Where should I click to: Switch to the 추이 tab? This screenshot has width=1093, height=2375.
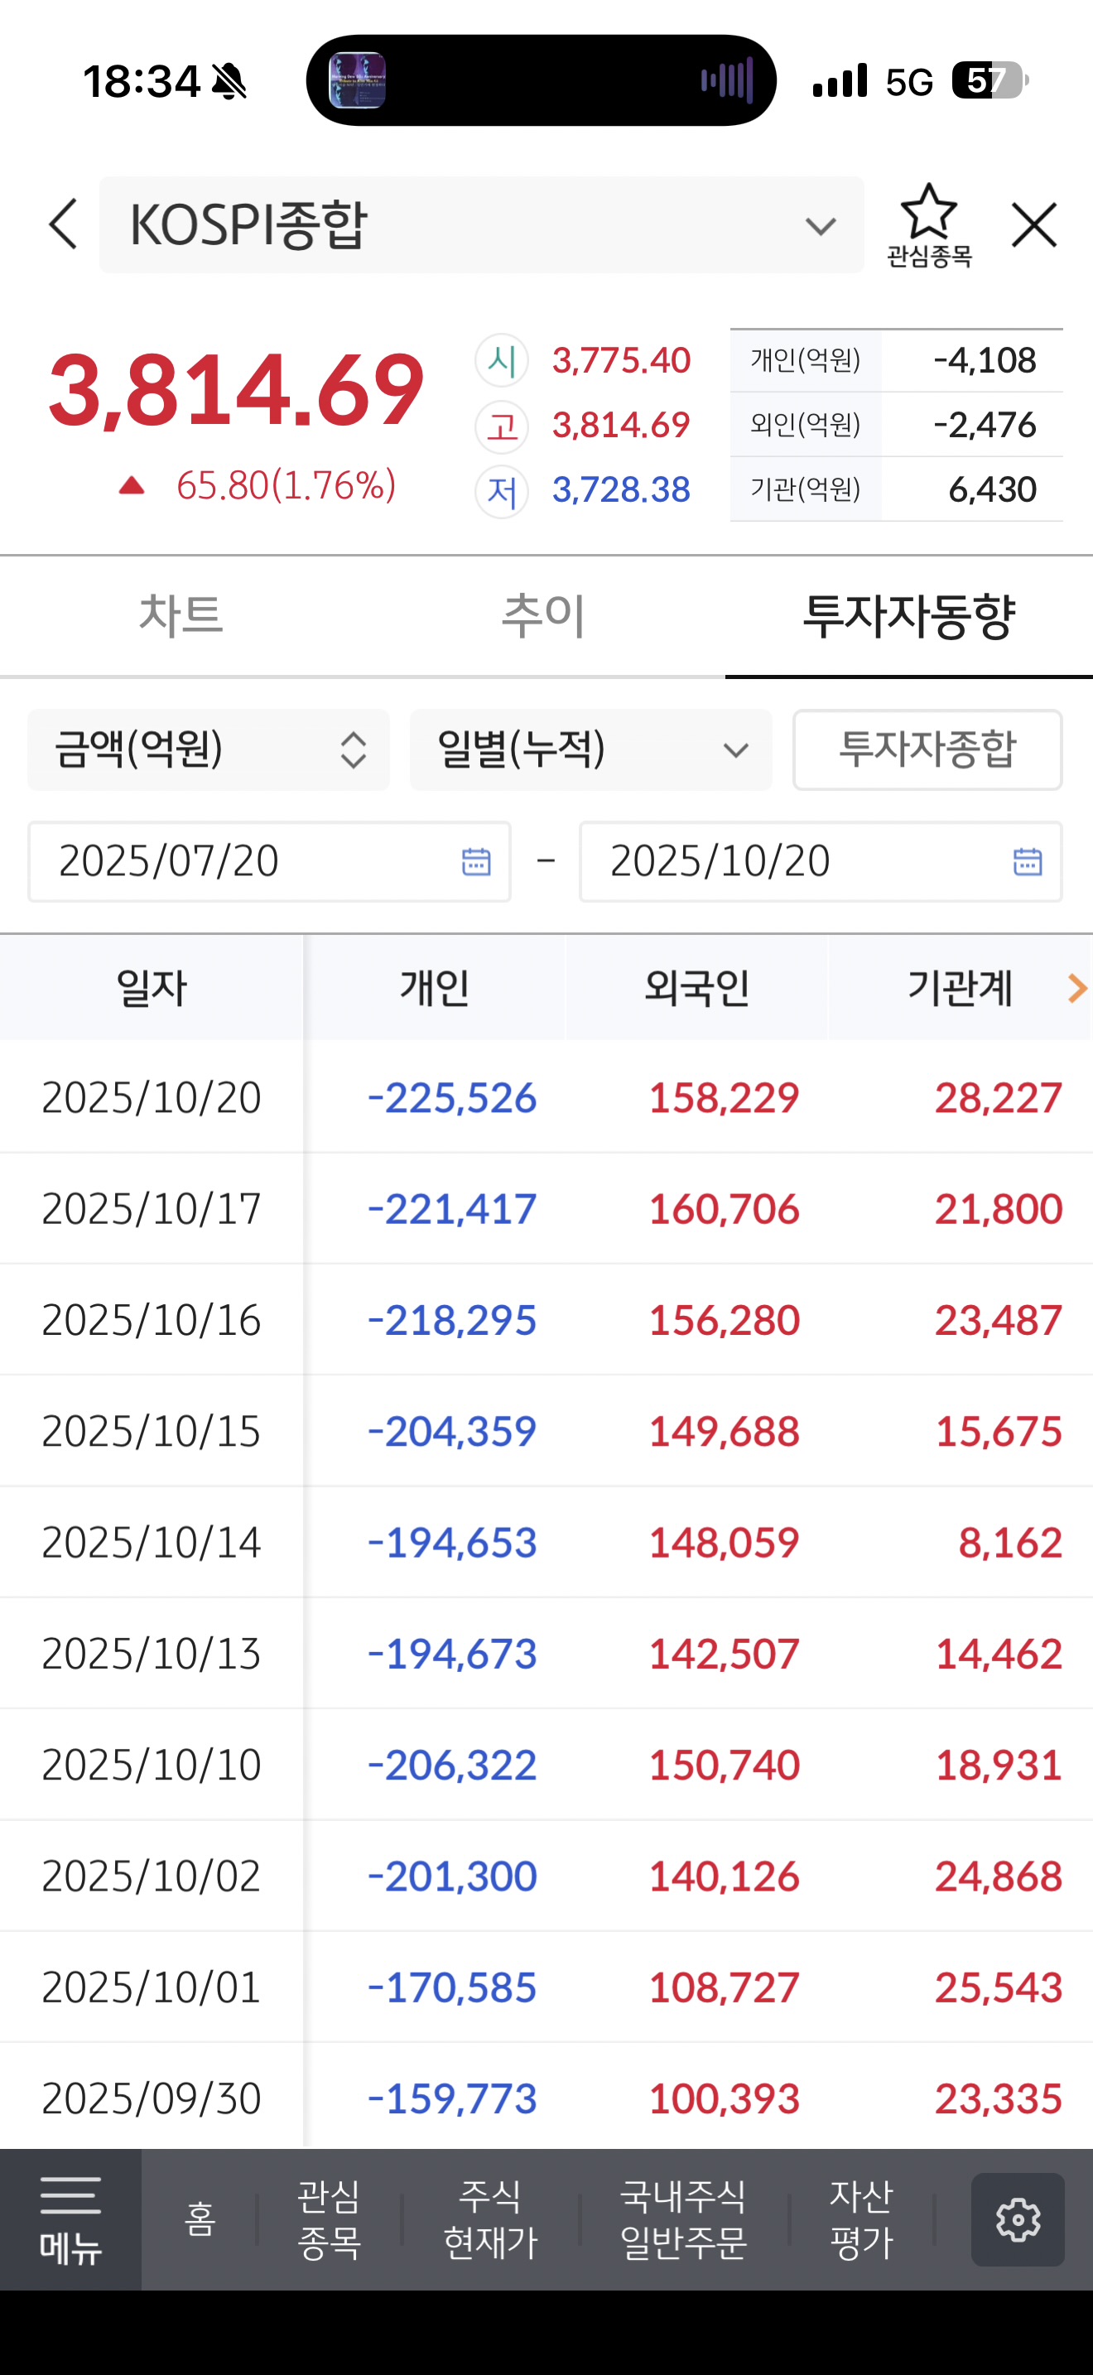click(544, 616)
